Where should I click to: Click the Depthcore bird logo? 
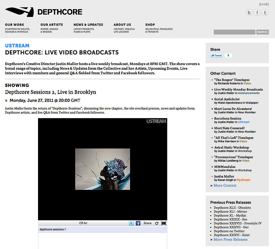click(x=19, y=12)
